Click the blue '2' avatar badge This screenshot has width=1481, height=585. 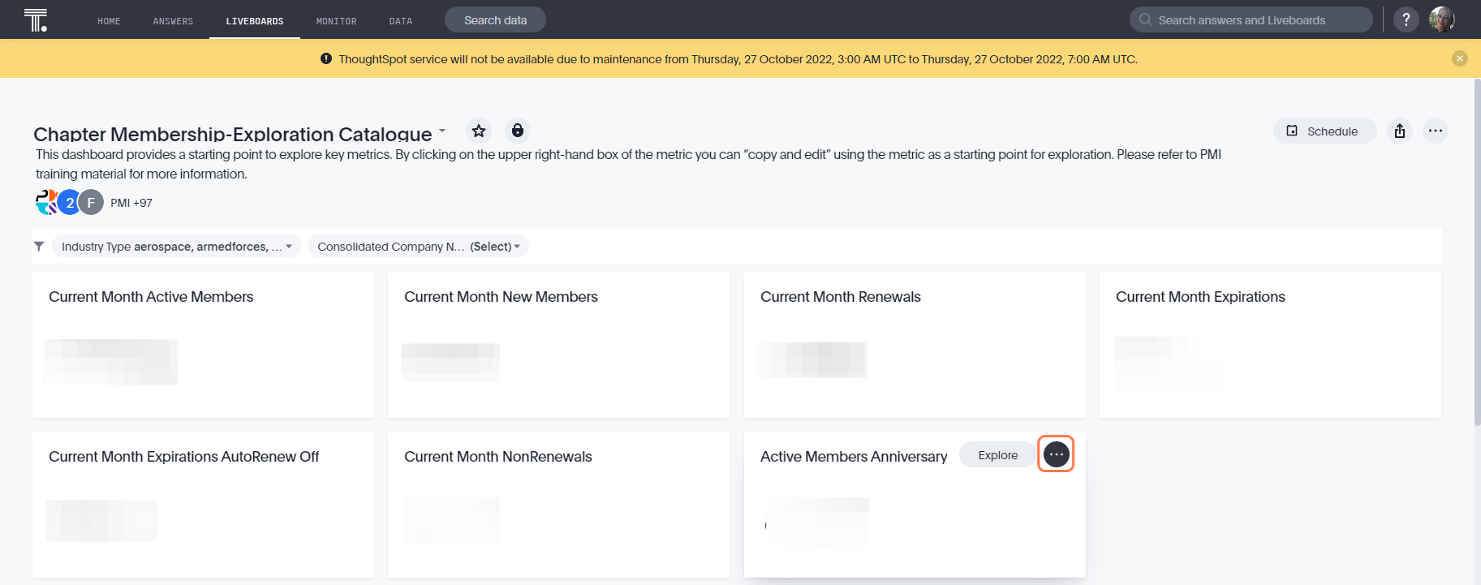(x=70, y=202)
